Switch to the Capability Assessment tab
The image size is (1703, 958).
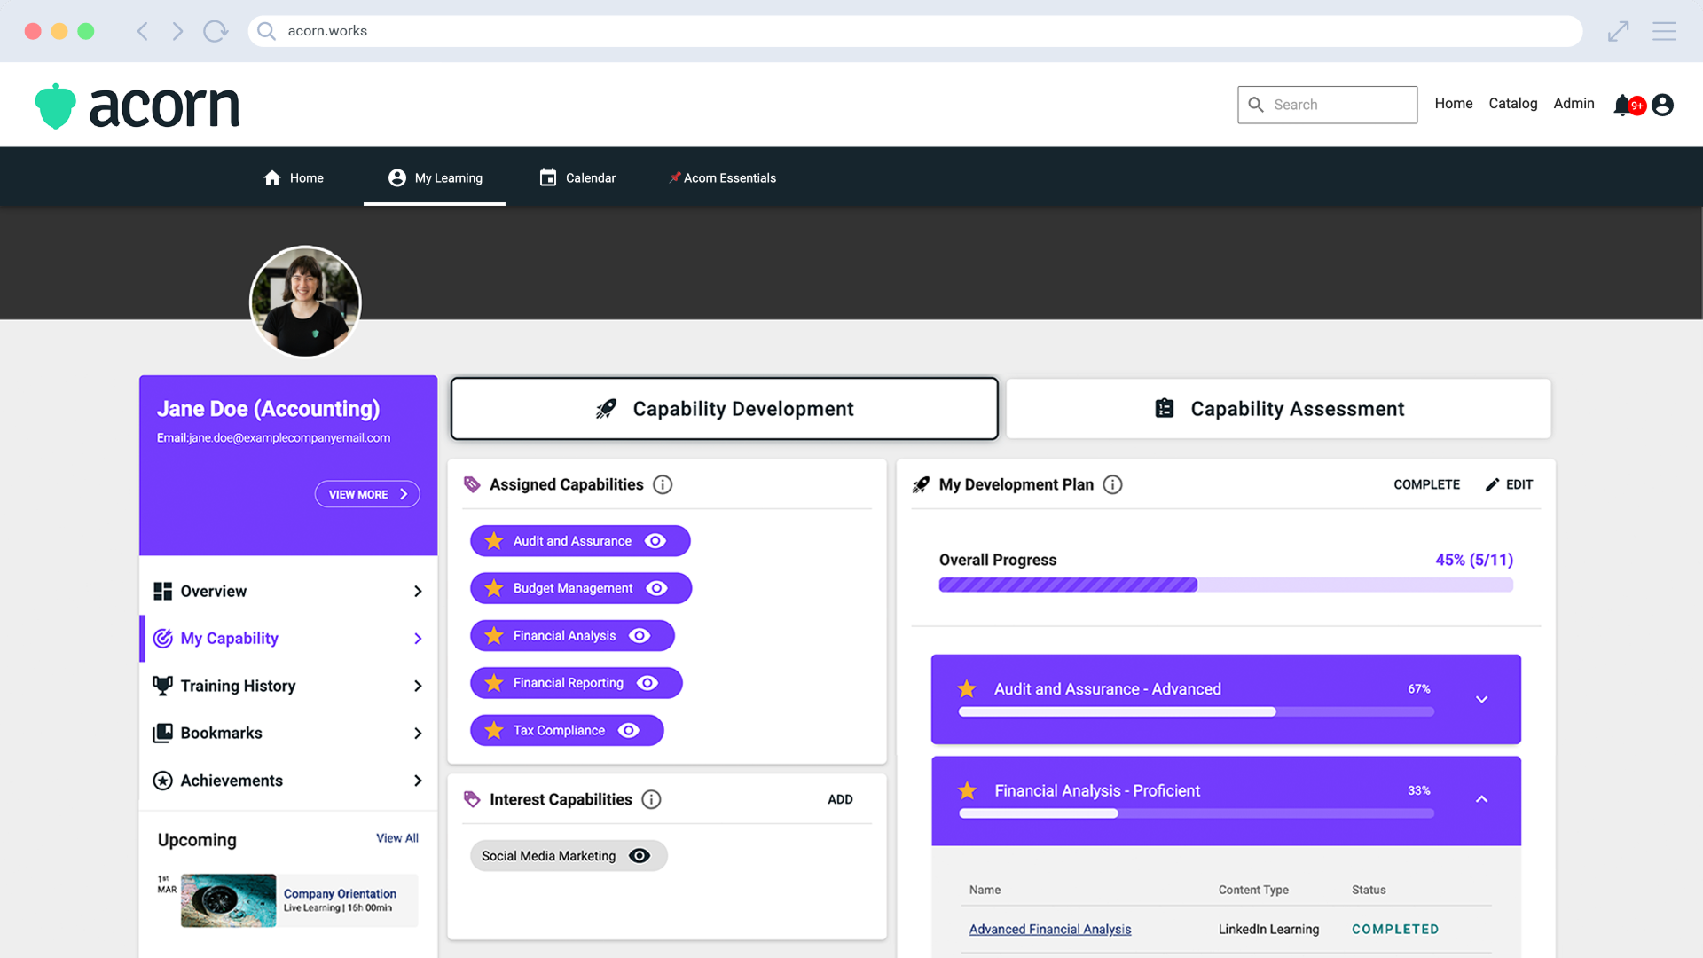click(x=1278, y=409)
